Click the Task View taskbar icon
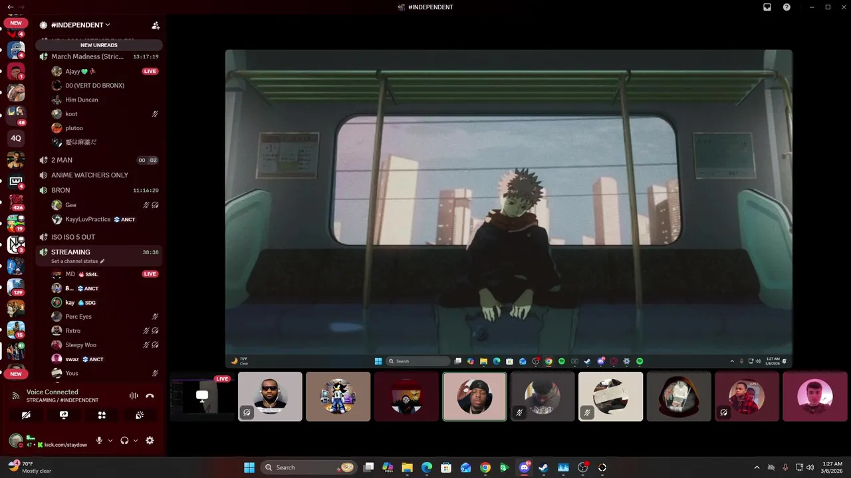 tap(368, 467)
